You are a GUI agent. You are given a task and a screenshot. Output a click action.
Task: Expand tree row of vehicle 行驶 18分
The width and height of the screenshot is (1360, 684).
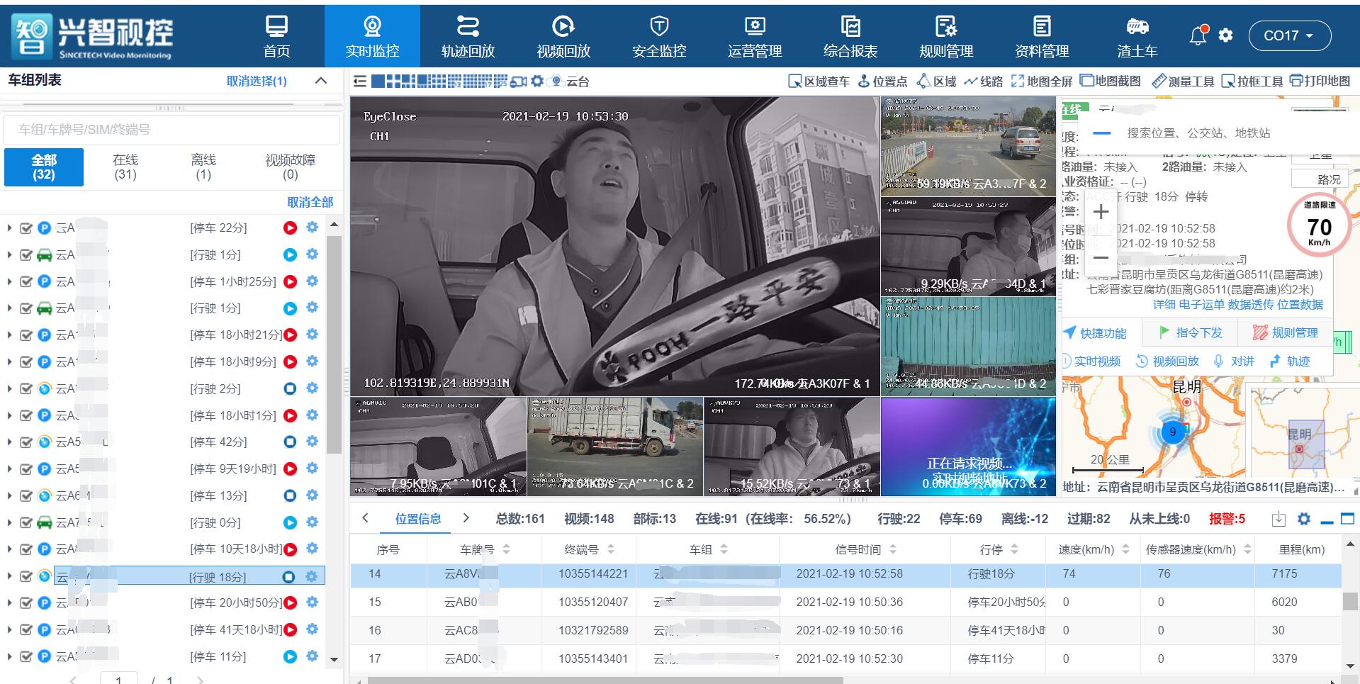point(9,576)
